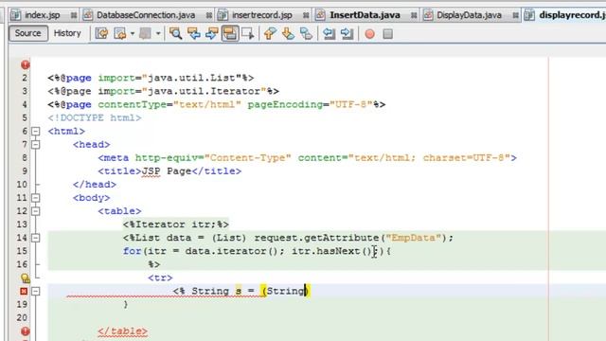Open the index.jsp tab
The width and height of the screenshot is (606, 341).
pyautogui.click(x=42, y=15)
